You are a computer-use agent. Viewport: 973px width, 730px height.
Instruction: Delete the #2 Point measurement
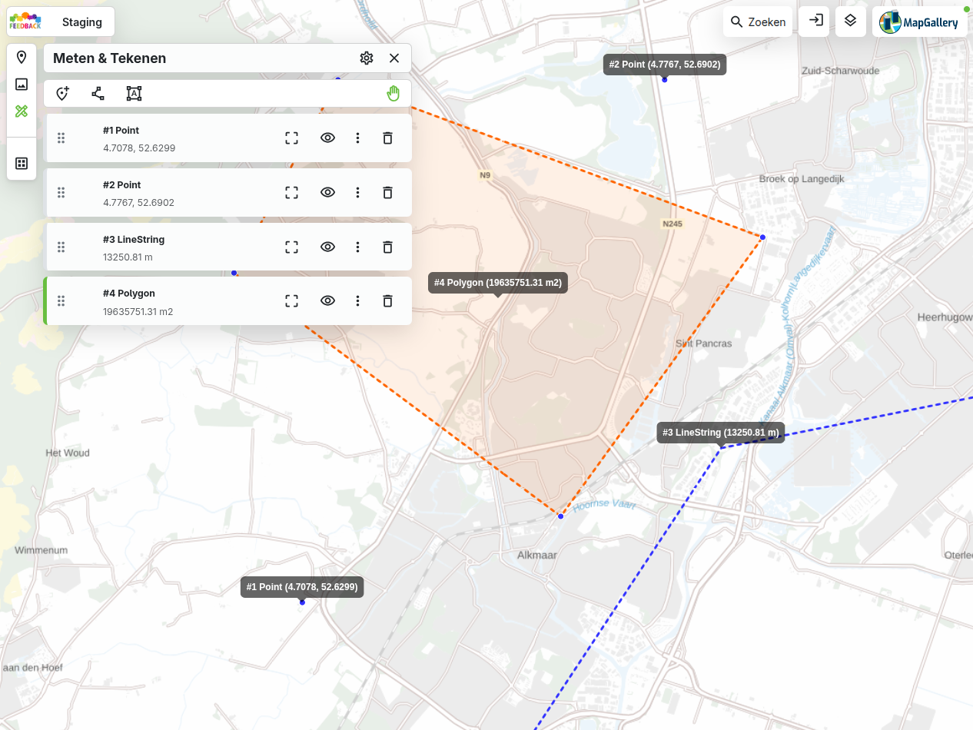tap(388, 193)
